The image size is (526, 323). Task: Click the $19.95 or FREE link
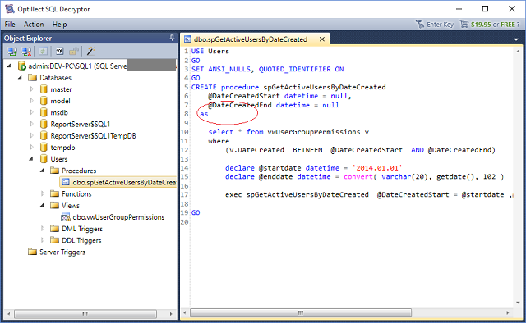(495, 25)
